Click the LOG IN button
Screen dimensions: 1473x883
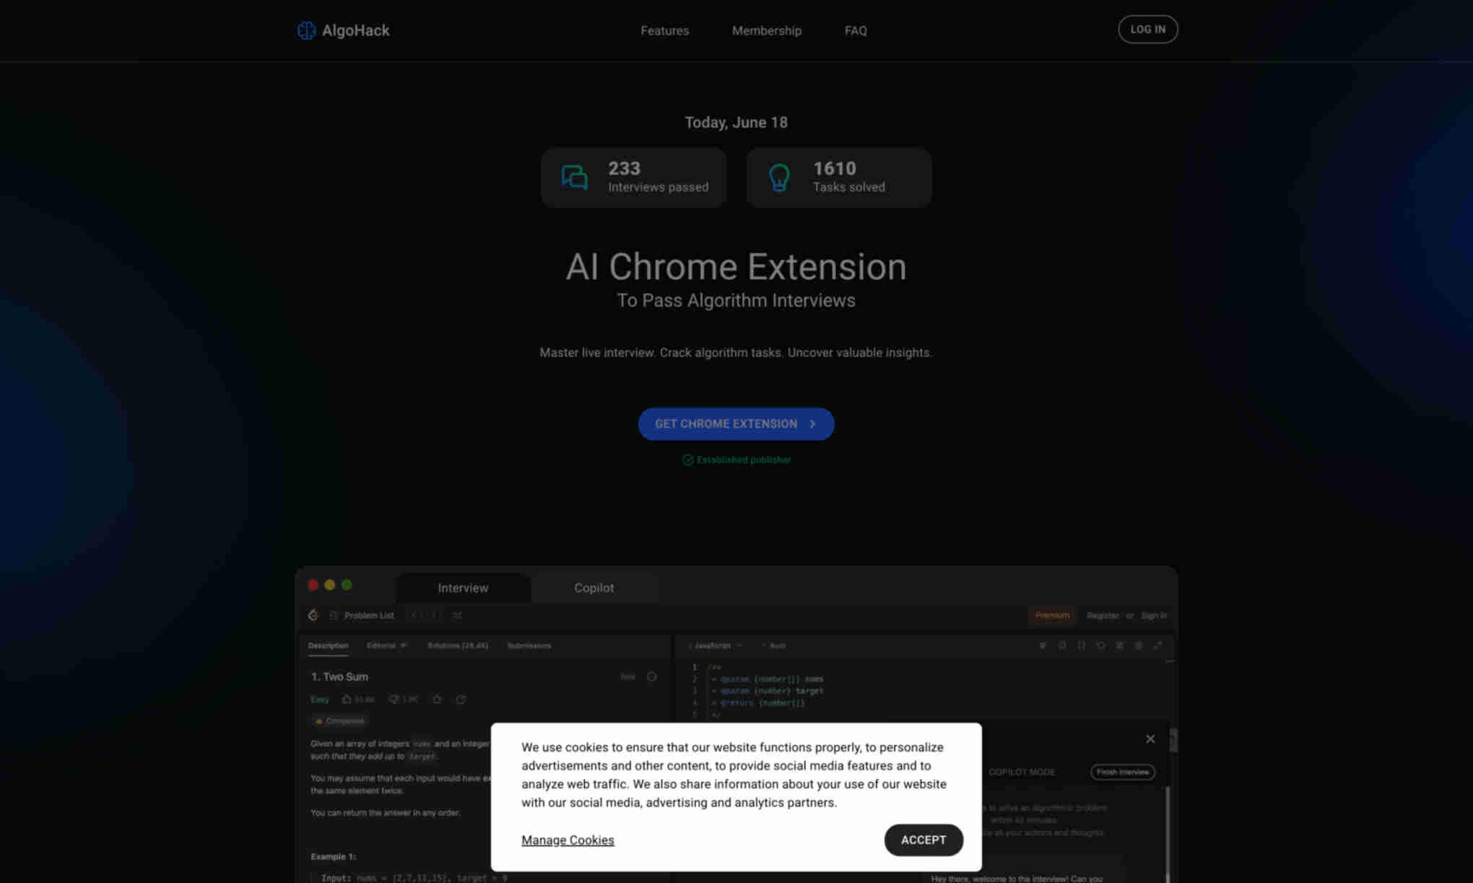(x=1147, y=30)
